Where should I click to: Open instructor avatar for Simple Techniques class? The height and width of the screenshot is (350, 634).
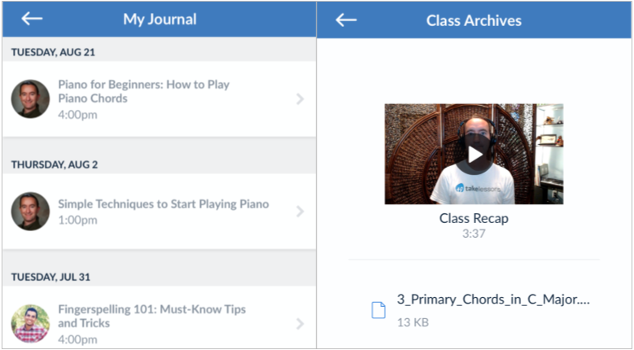coord(30,212)
